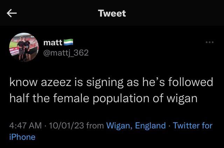Click the Wigan, England location link

click(136, 125)
